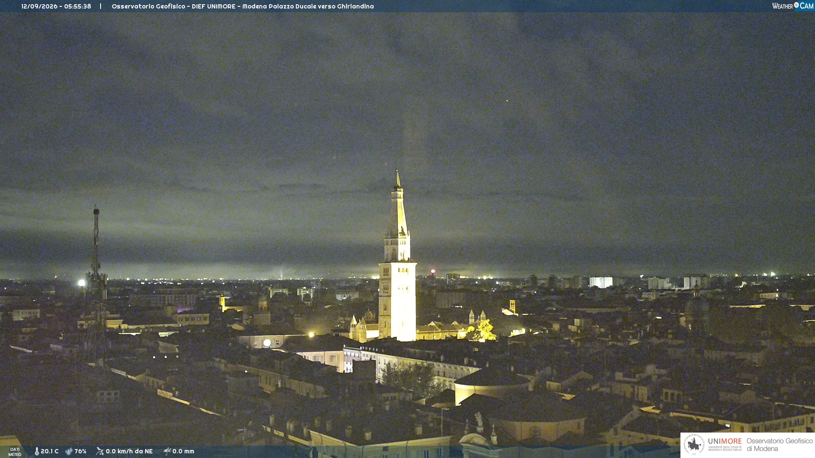The height and width of the screenshot is (458, 815).
Task: Click the umbrella rainfall icon
Action: [x=167, y=451]
